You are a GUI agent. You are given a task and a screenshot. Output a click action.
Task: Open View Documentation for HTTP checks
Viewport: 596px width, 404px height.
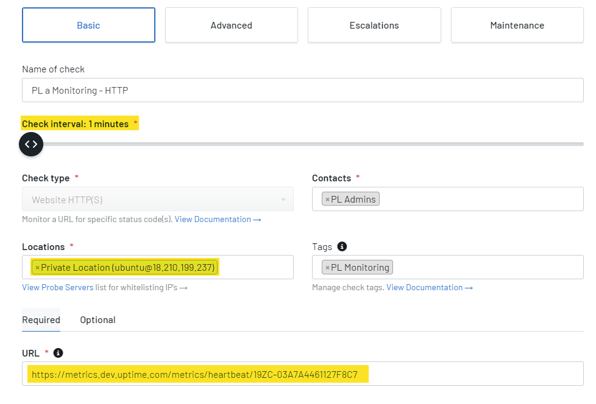[x=214, y=219]
